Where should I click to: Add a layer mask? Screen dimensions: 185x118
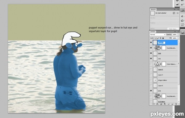[161, 104]
